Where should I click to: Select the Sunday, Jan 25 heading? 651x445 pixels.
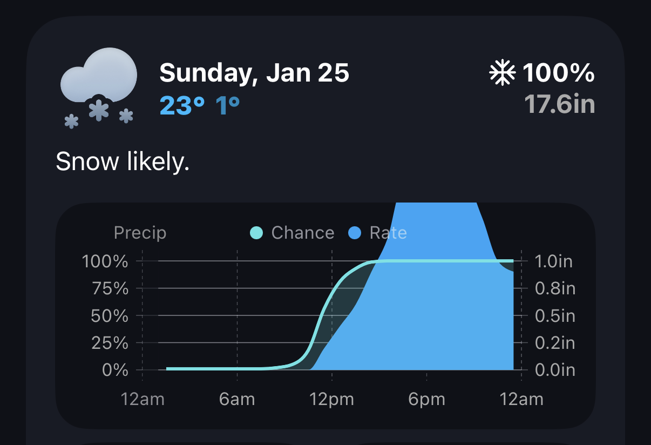click(x=254, y=73)
